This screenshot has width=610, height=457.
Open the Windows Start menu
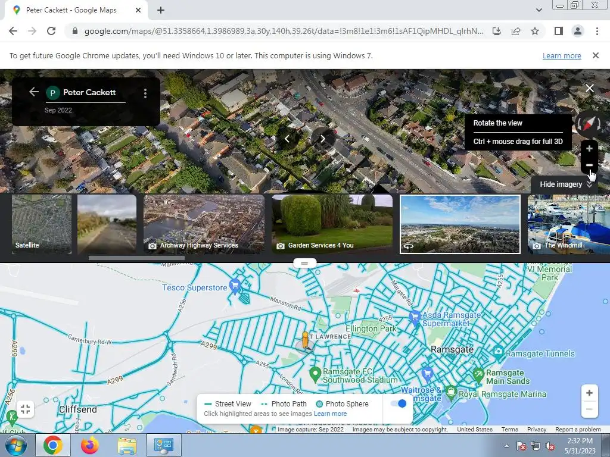[x=15, y=445]
